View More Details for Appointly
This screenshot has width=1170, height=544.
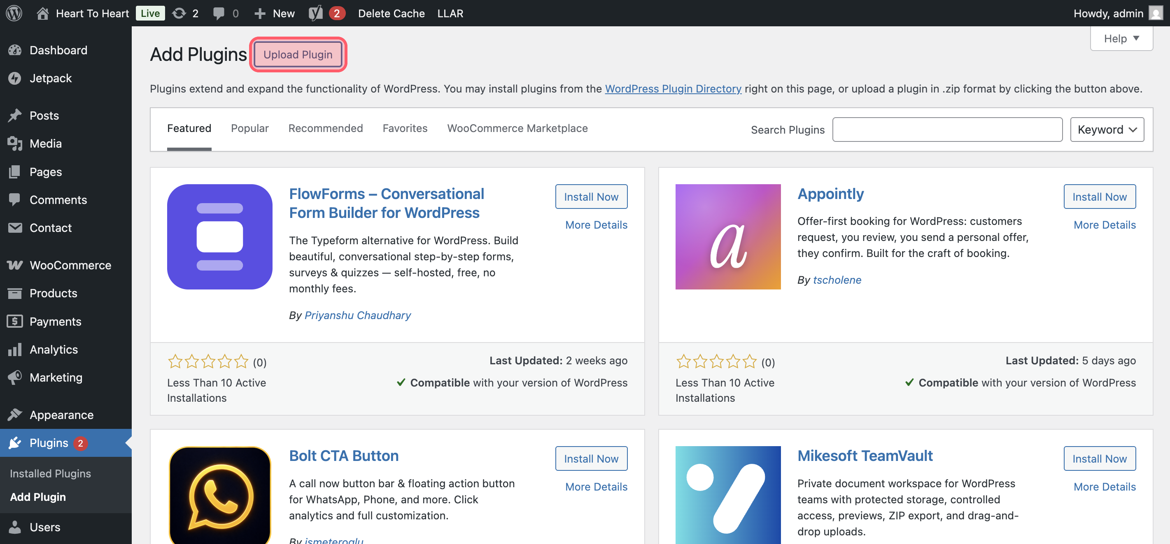(1105, 225)
